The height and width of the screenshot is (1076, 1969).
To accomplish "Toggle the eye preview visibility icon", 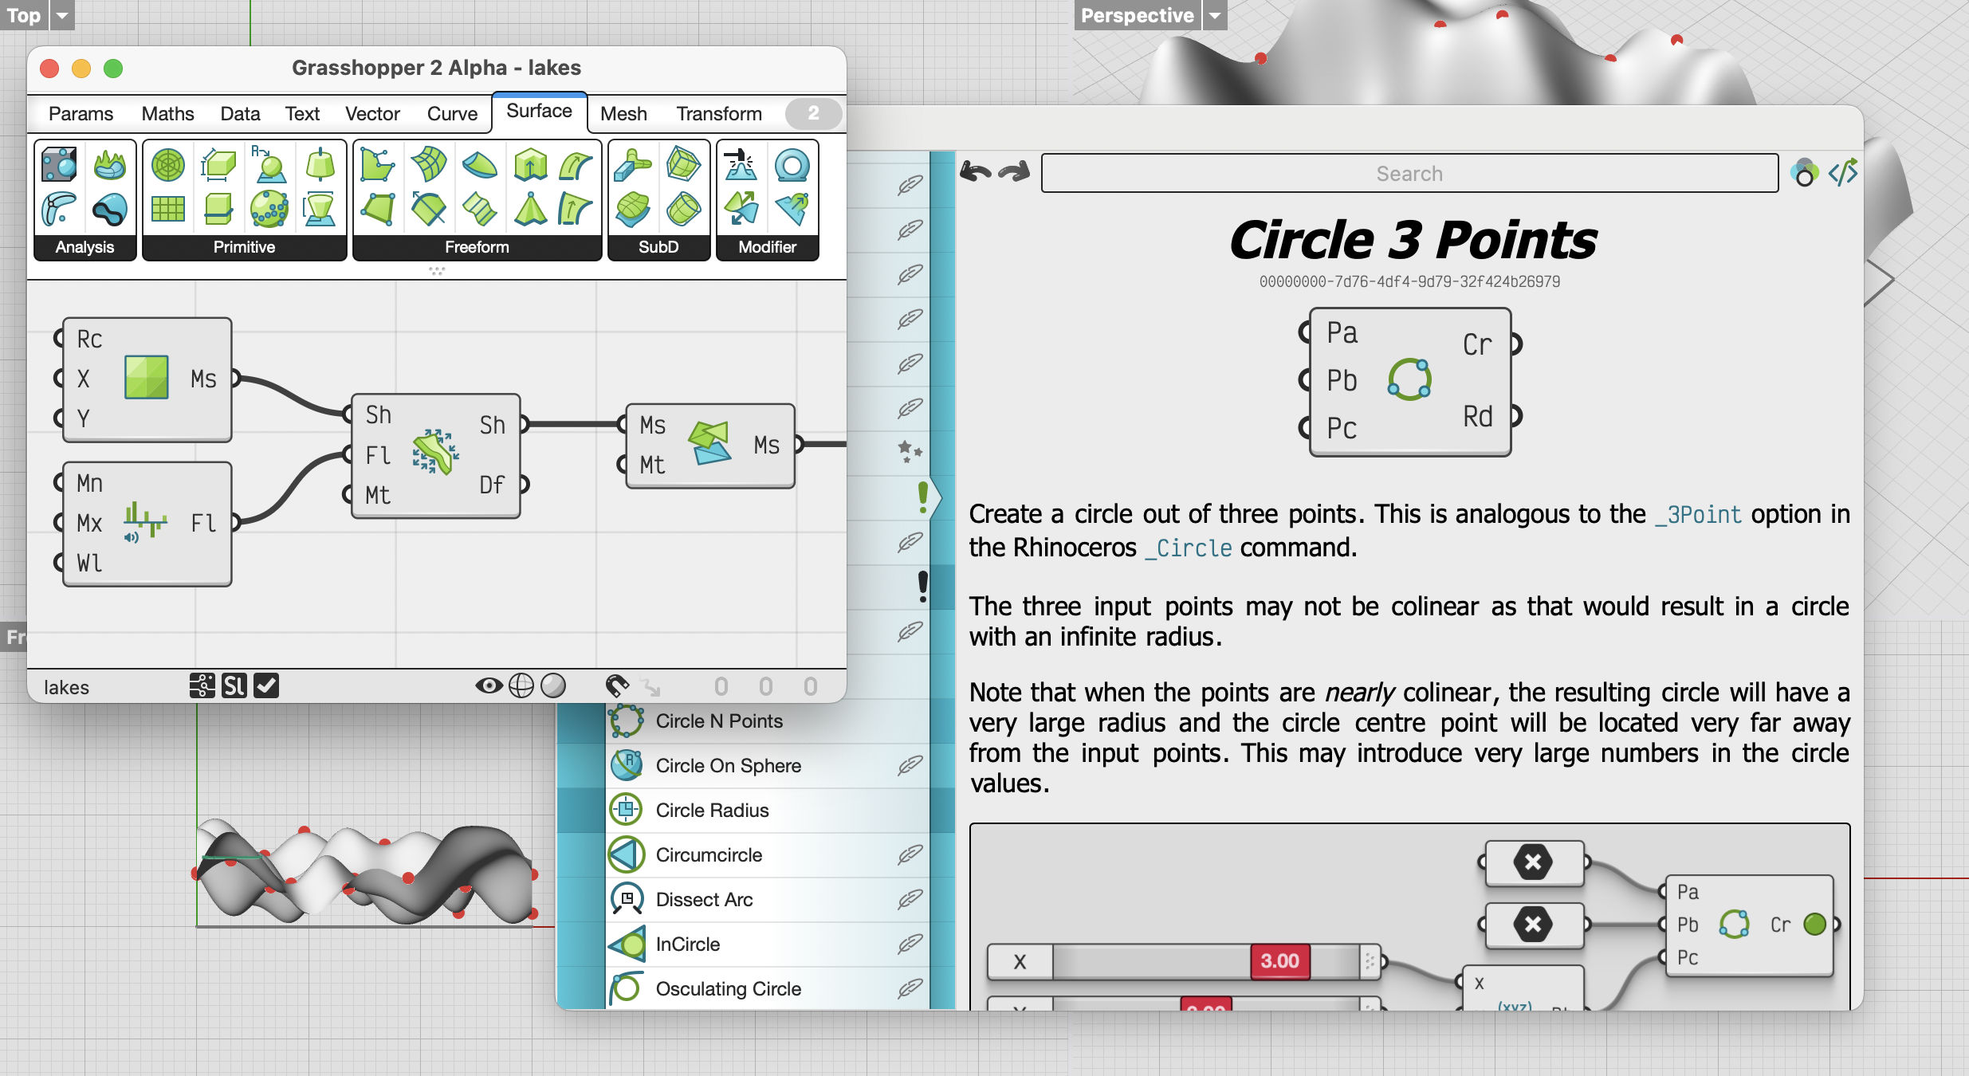I will [x=488, y=685].
